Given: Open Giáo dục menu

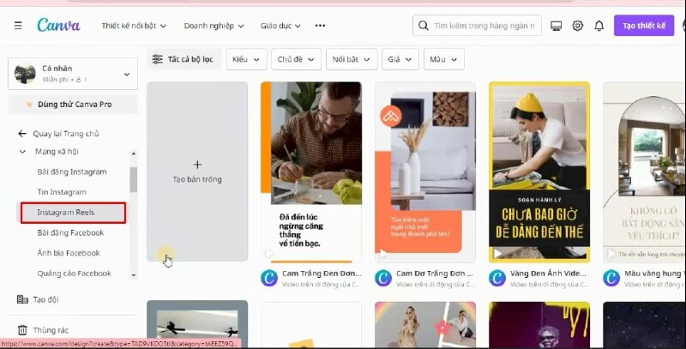Looking at the screenshot, I should click(280, 26).
